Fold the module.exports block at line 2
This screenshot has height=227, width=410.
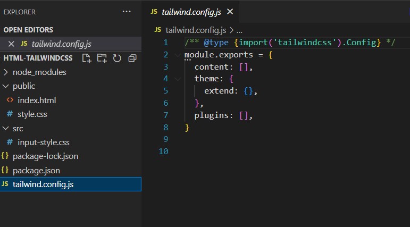178,55
